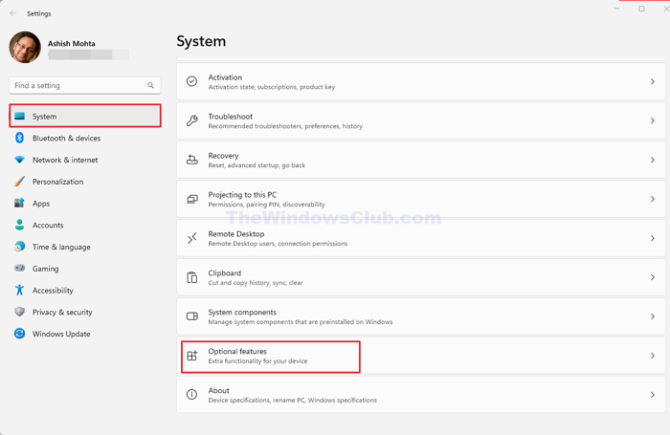This screenshot has width=670, height=435.
Task: Click the Remote Desktop icon
Action: point(191,238)
